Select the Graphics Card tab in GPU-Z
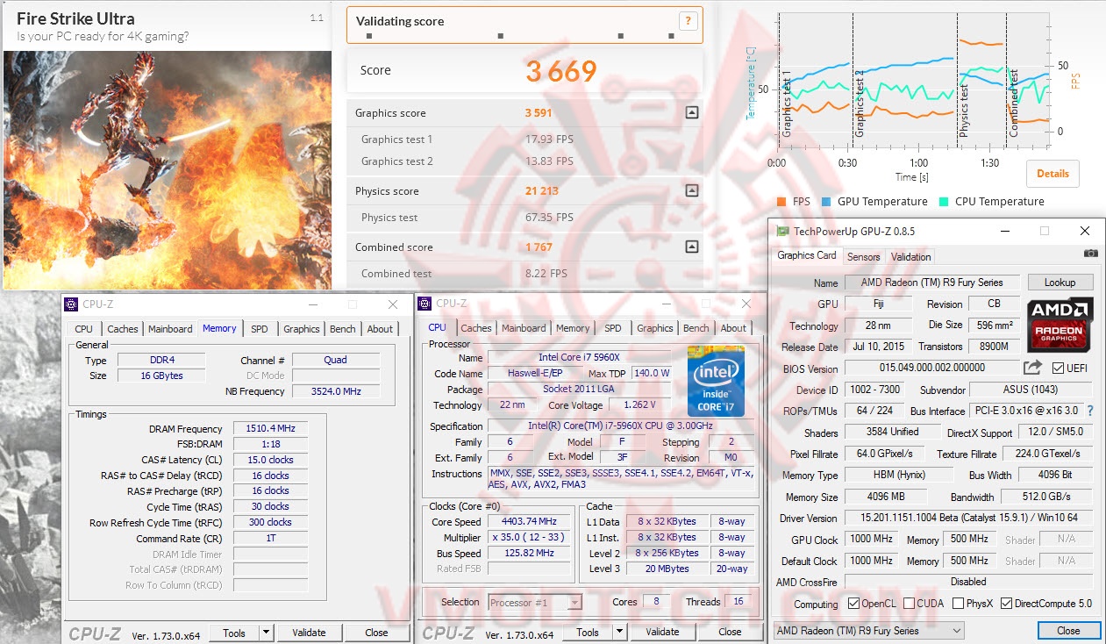 [807, 255]
